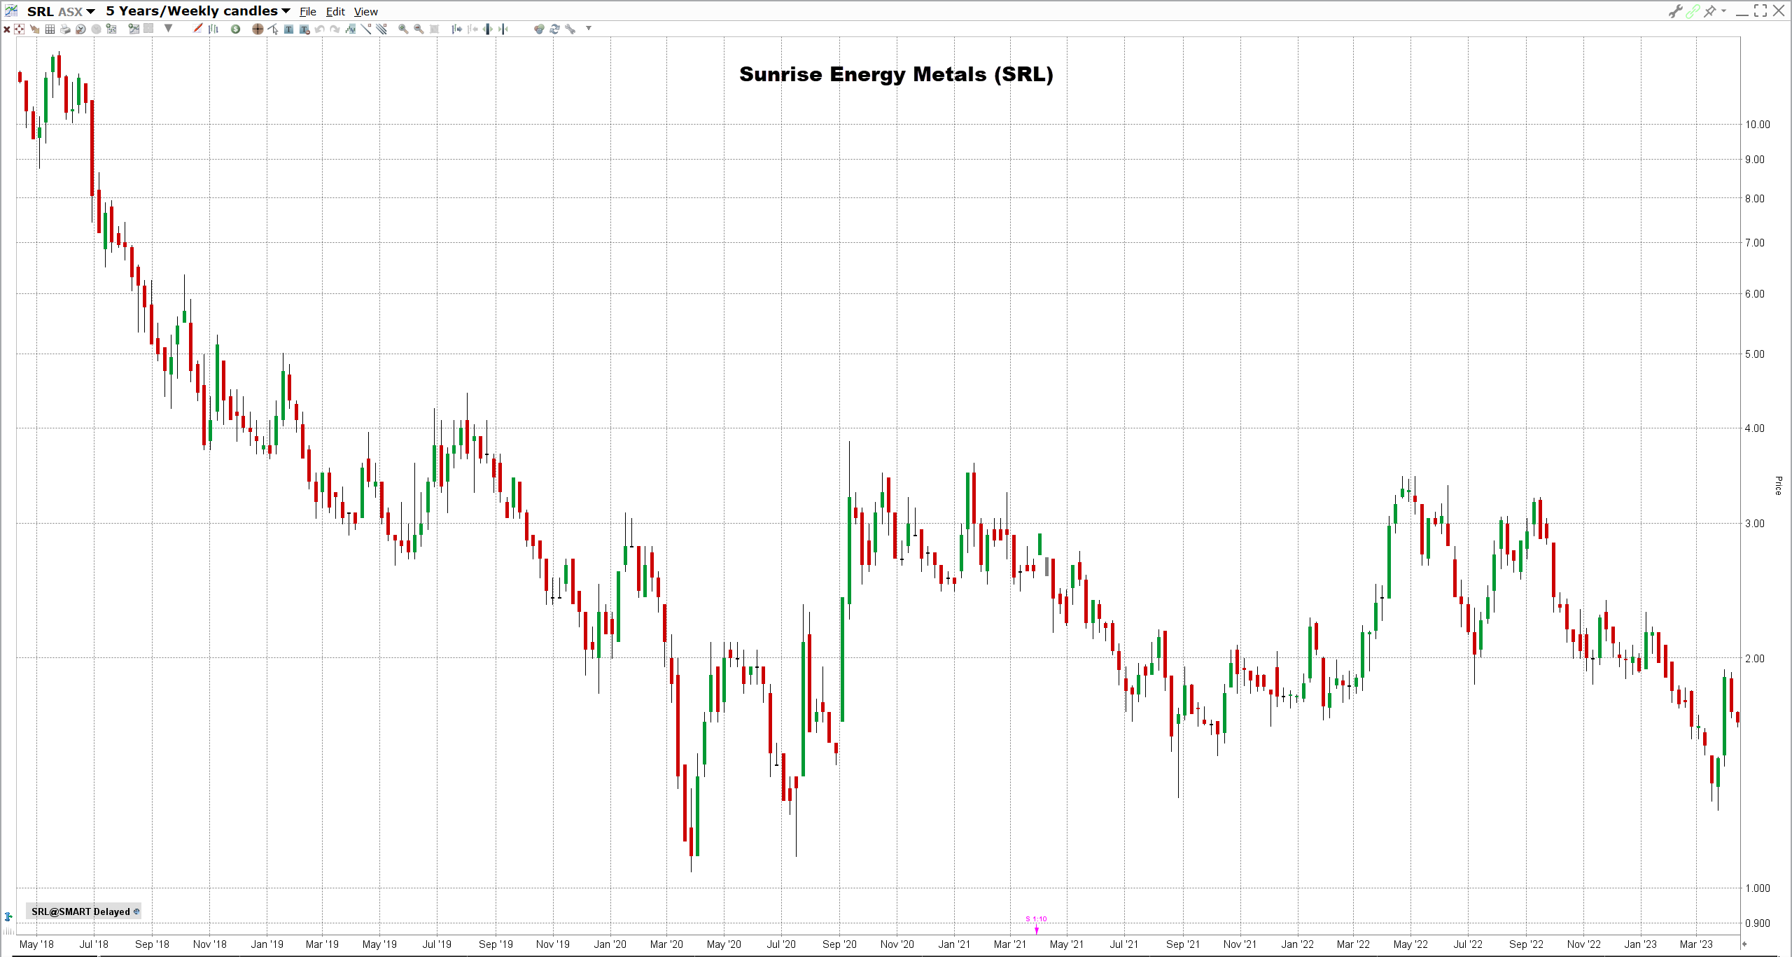
Task: Select the parallel lines channel tool
Action: tap(381, 29)
